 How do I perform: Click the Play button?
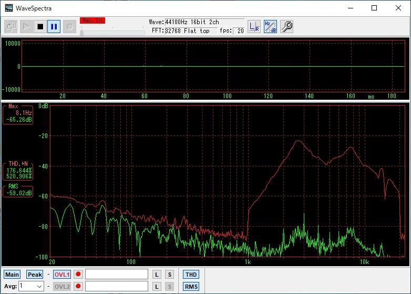click(26, 27)
